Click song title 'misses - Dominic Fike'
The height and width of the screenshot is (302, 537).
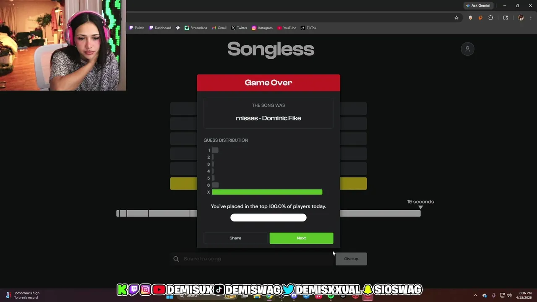268,118
